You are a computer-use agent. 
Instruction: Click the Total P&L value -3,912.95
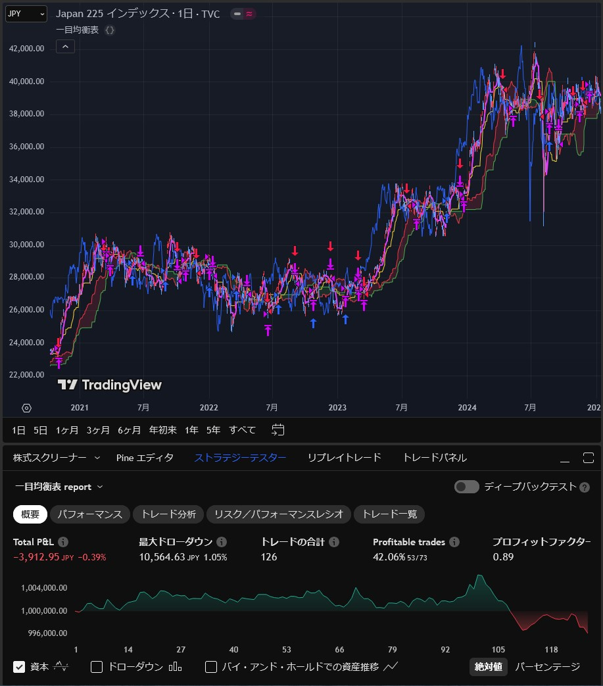coord(37,557)
